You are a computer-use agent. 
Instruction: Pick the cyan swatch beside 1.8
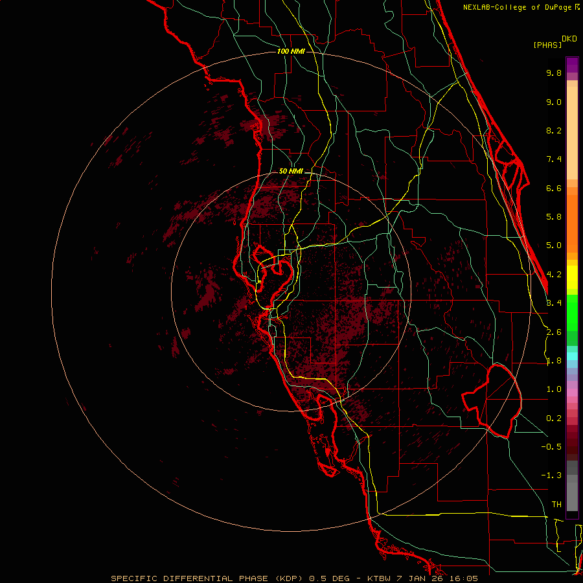(x=572, y=356)
